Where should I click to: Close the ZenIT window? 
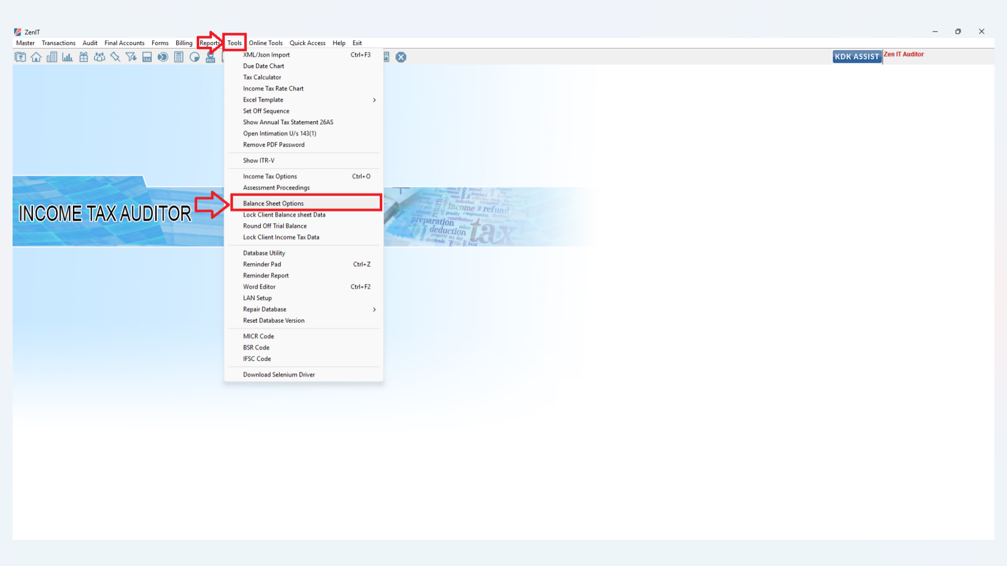(981, 31)
